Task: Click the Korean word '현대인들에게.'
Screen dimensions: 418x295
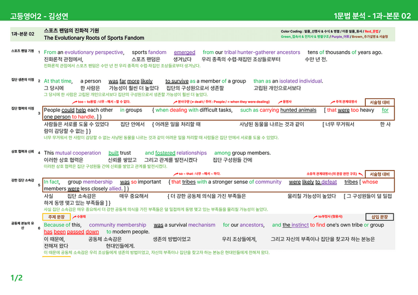Action: (x=120, y=246)
